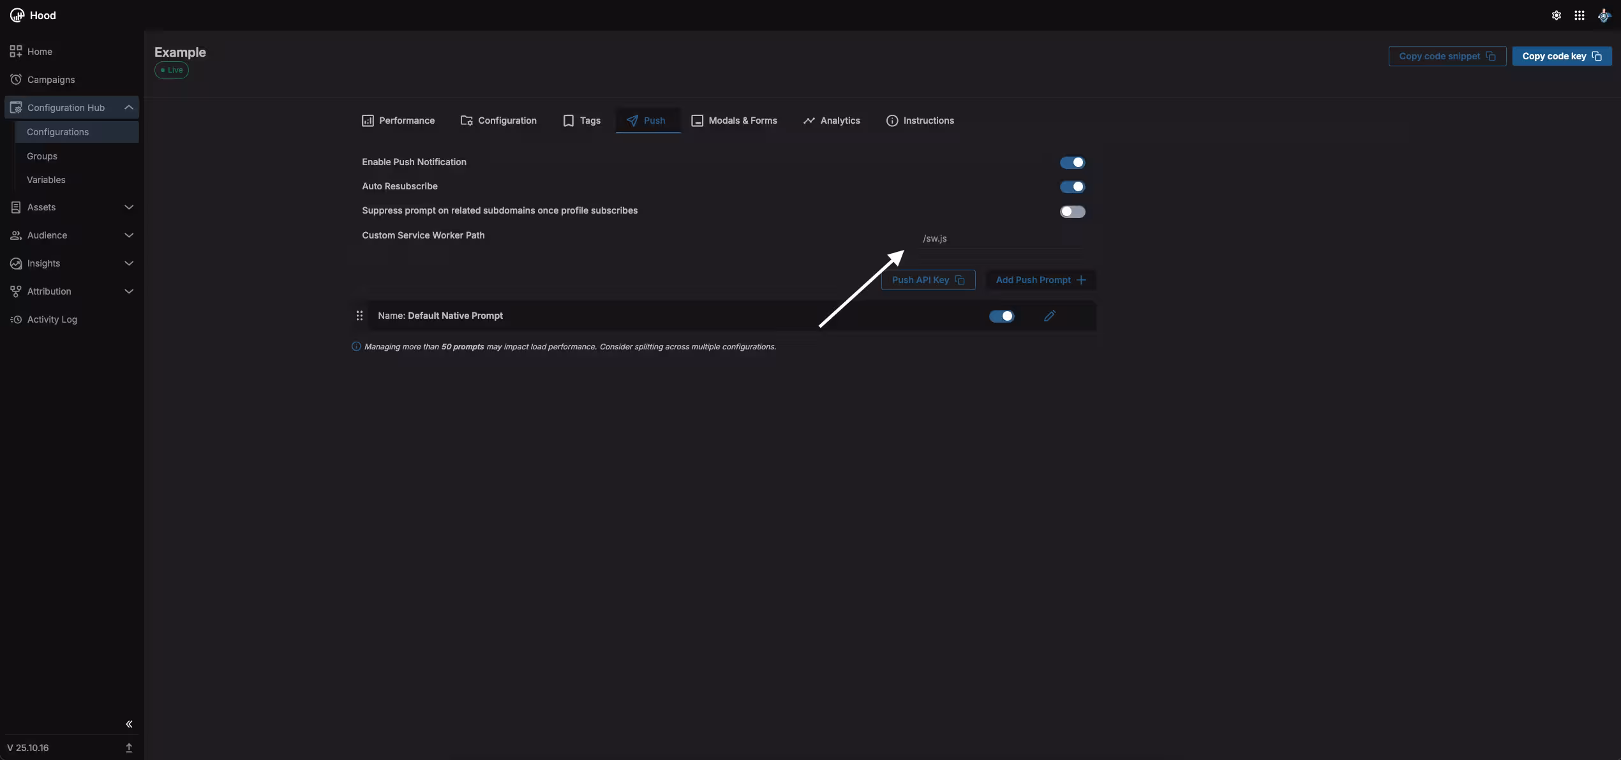1621x760 pixels.
Task: Click the pencil edit icon for Default Native Prompt
Action: [1049, 316]
